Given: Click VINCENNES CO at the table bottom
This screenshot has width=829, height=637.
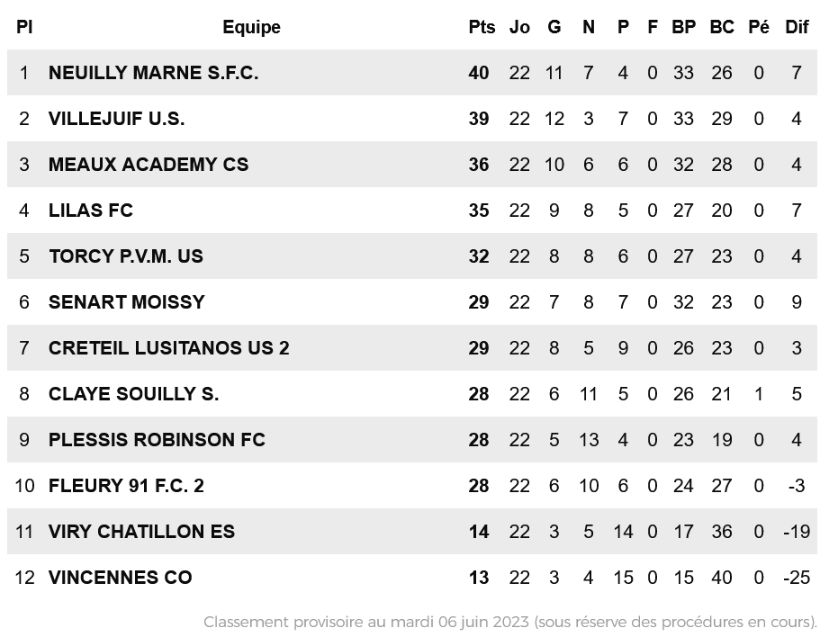Looking at the screenshot, I should (x=120, y=578).
